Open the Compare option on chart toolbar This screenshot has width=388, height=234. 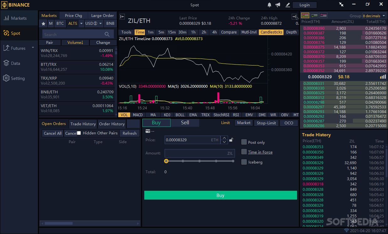click(x=229, y=32)
